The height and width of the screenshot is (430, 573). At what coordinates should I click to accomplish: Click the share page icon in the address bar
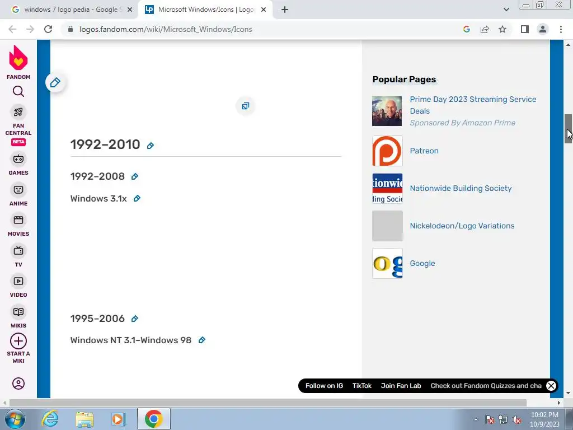485,29
